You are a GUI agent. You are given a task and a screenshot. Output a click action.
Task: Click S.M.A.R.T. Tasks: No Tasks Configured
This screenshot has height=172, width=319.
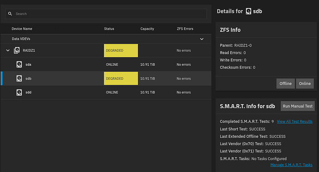pos(253,159)
